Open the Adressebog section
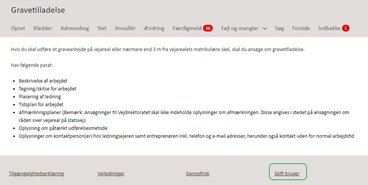 click(75, 28)
